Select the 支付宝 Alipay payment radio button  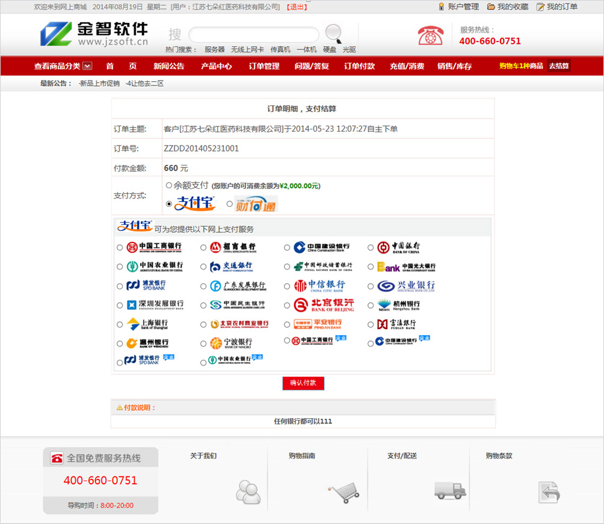point(168,204)
